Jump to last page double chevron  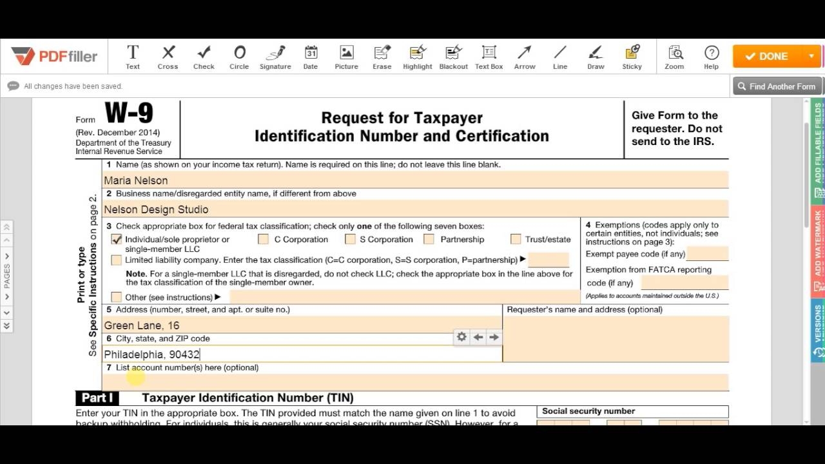6,326
